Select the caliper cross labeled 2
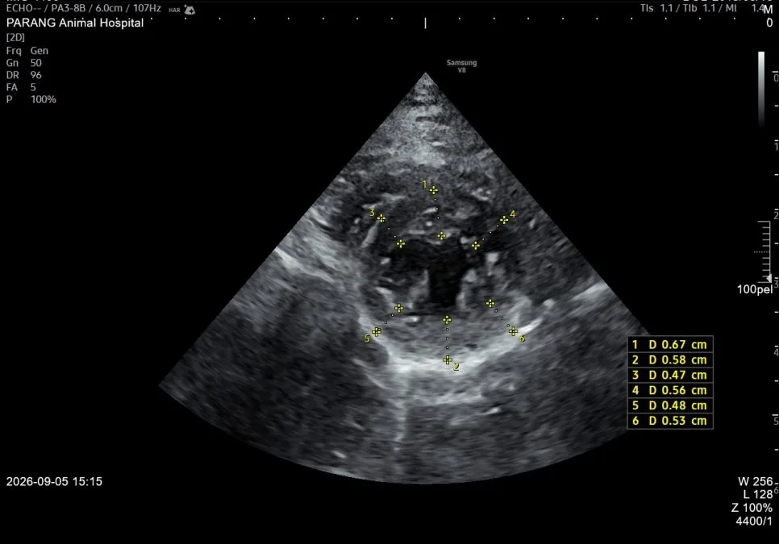The width and height of the screenshot is (779, 544). point(447,360)
